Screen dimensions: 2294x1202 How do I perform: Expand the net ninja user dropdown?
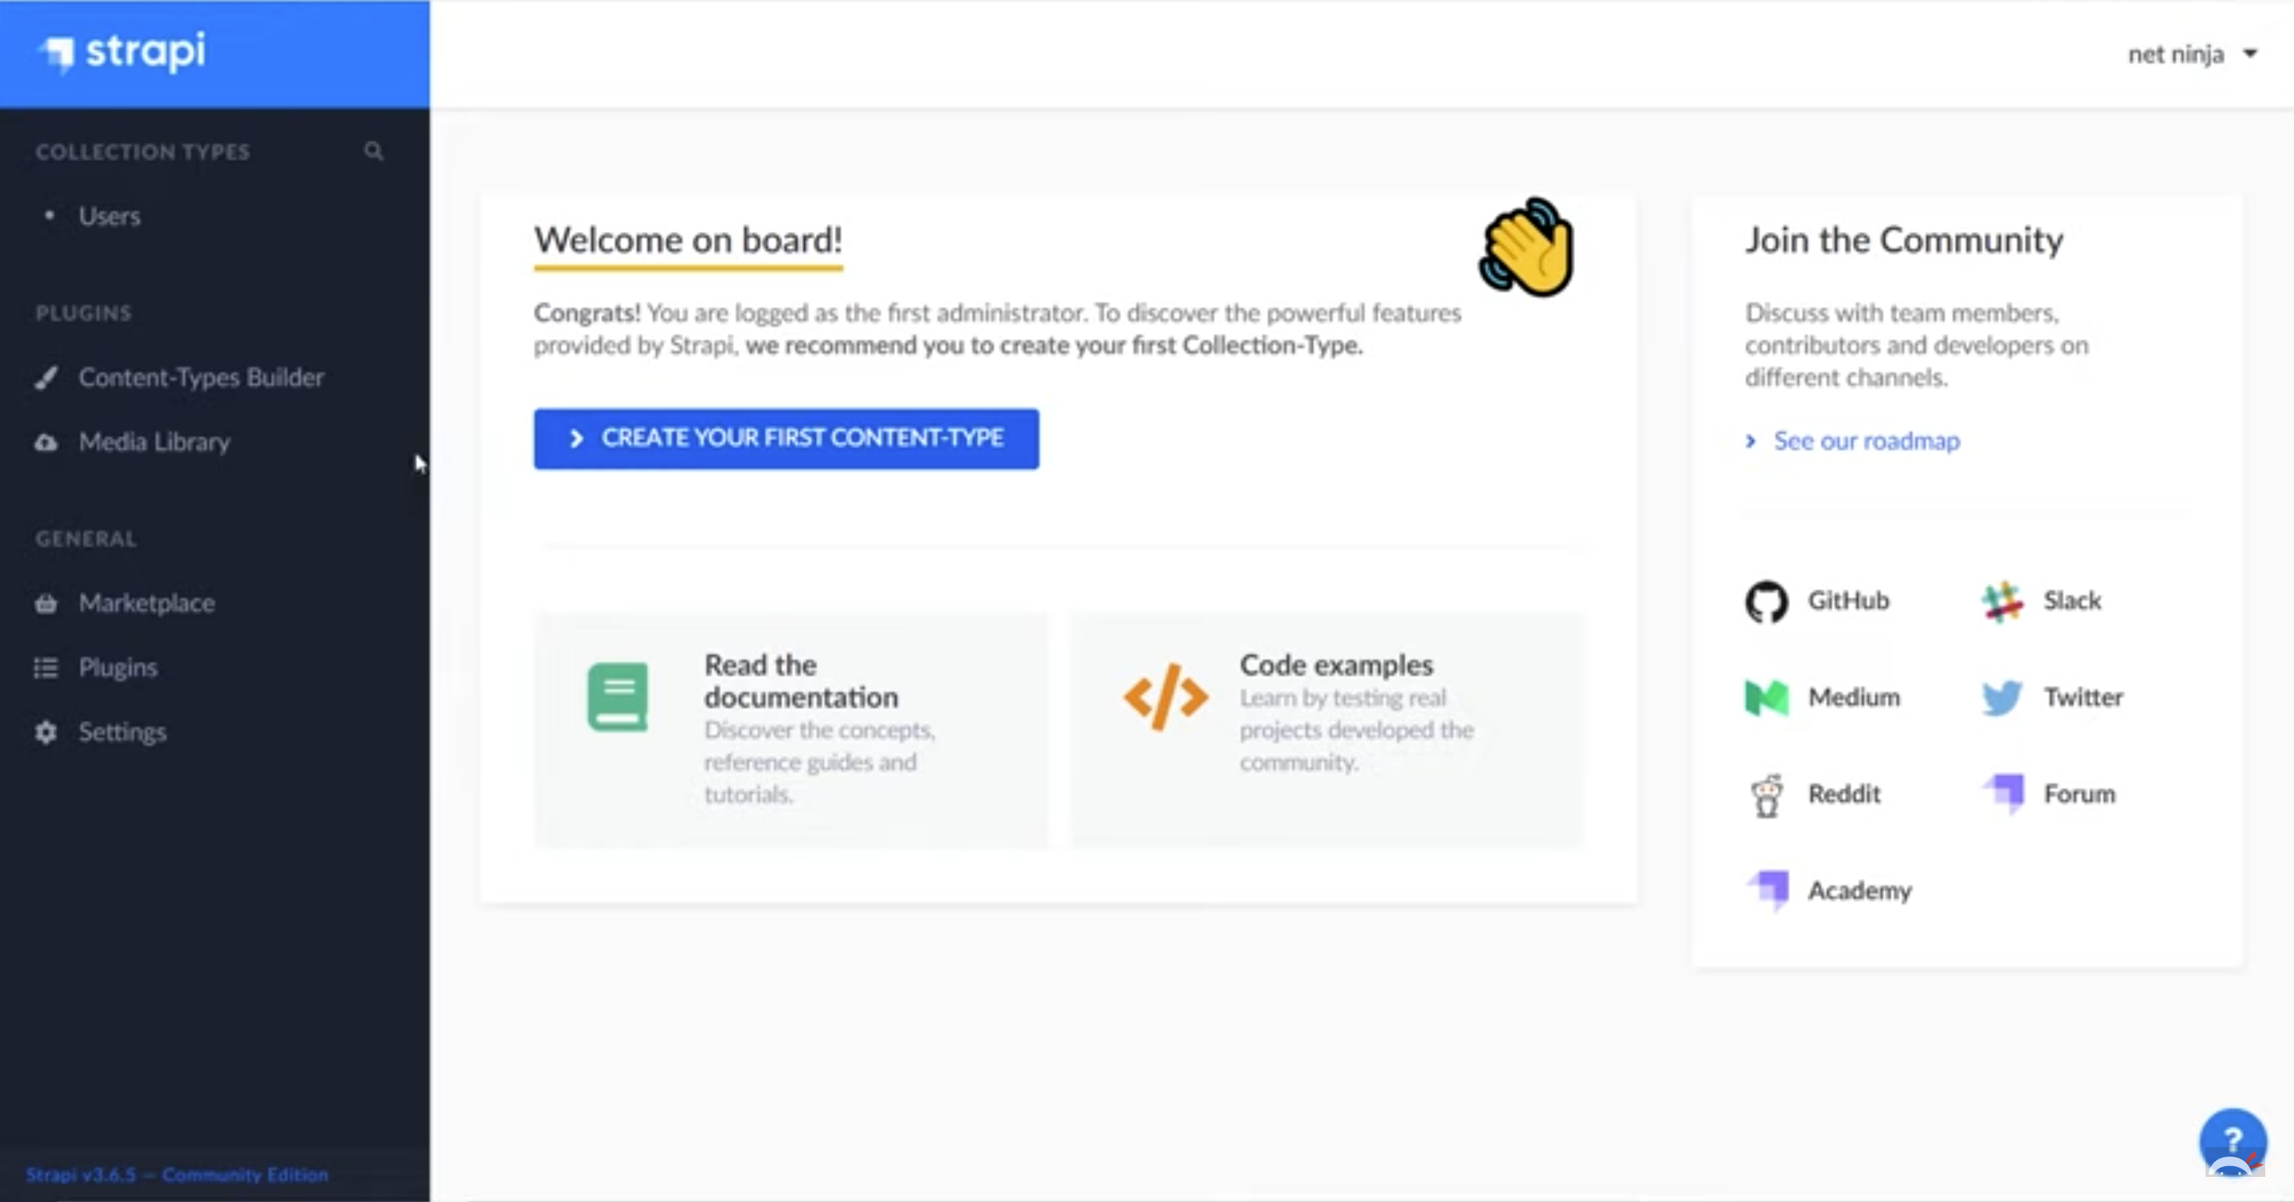tap(2192, 55)
